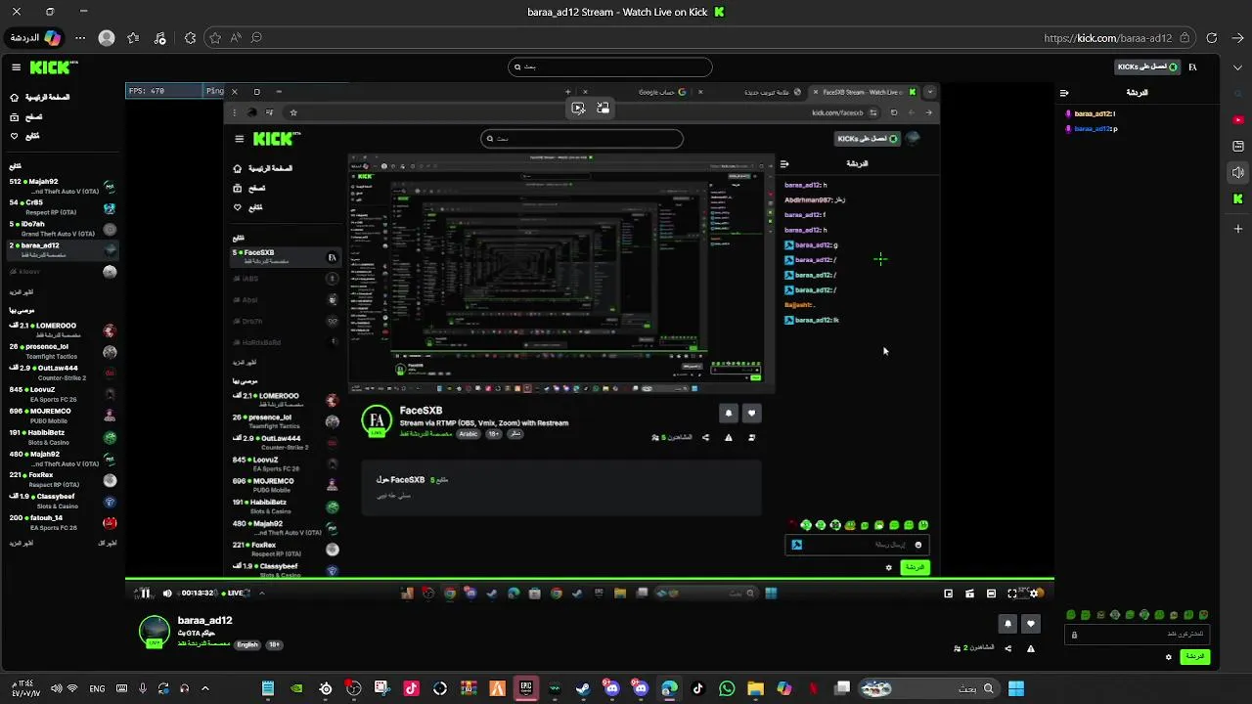Screen dimensions: 1252x704
Task: Click the chat message input field
Action: (1138, 635)
